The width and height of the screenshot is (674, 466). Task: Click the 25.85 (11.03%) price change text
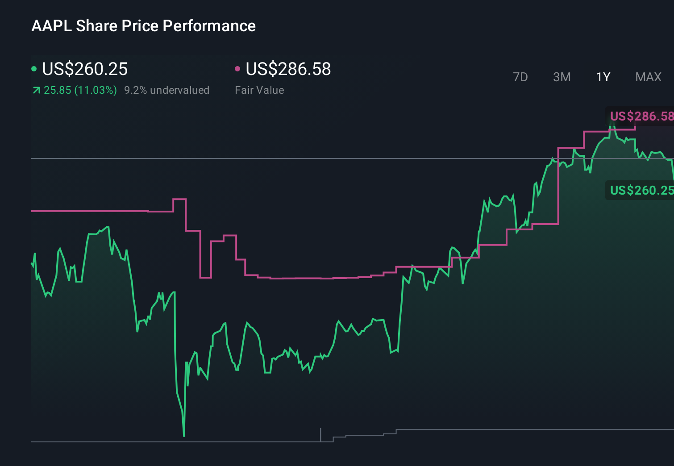pyautogui.click(x=80, y=90)
